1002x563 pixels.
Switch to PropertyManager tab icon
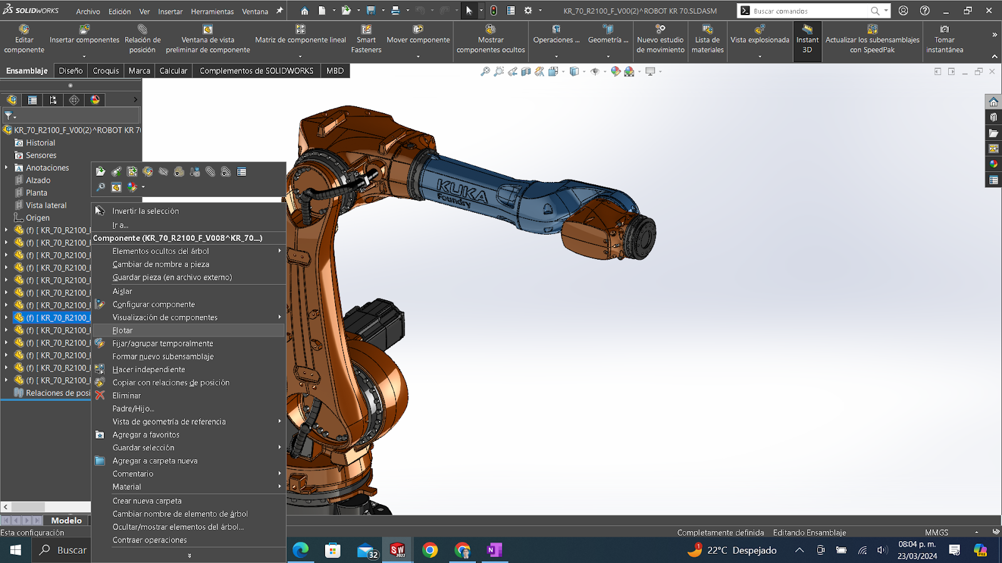coord(33,100)
